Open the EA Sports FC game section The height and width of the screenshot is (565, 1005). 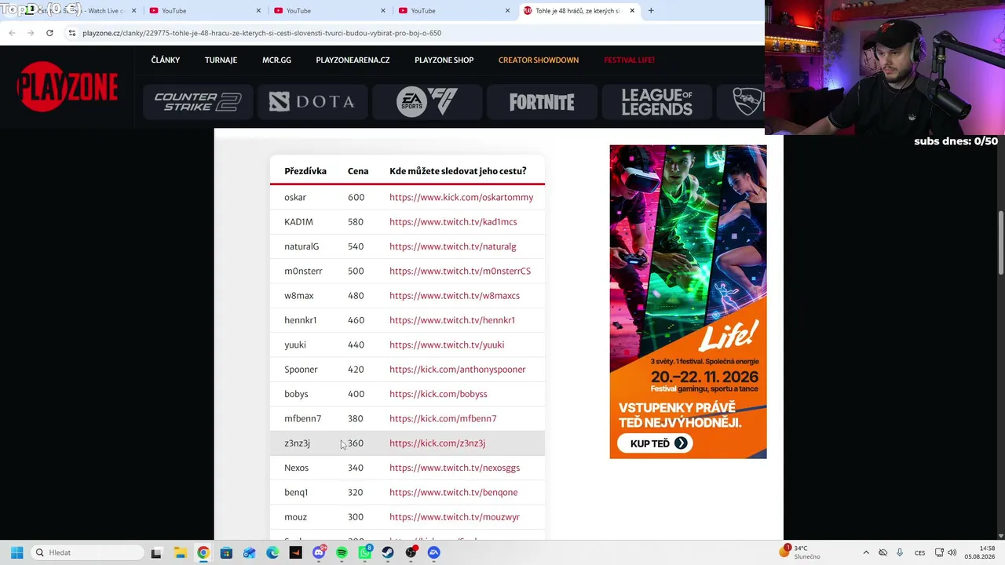427,102
